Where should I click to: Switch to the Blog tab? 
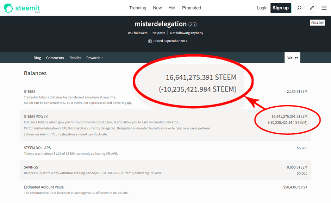point(37,58)
